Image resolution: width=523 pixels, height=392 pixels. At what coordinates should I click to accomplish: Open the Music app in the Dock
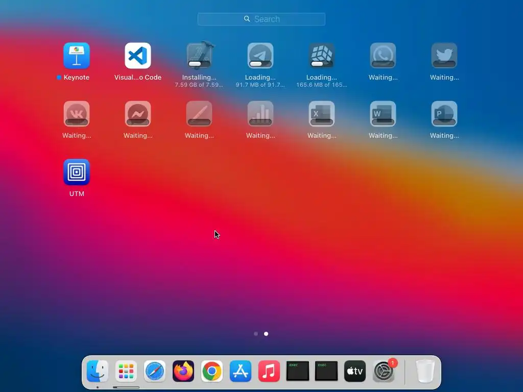pos(269,371)
